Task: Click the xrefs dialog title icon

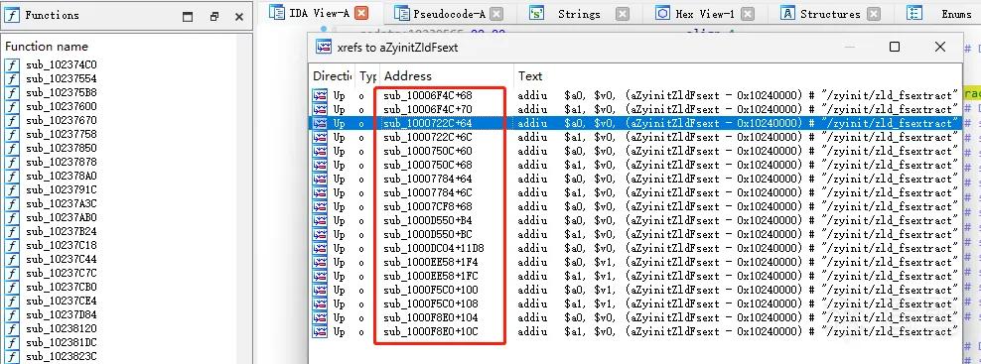Action: pos(324,47)
